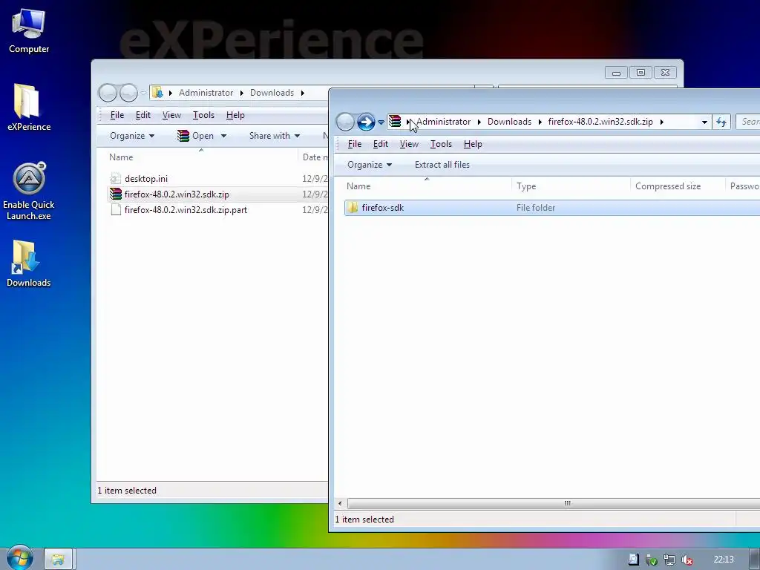
Task: Open Help menu in zip window
Action: click(x=473, y=144)
